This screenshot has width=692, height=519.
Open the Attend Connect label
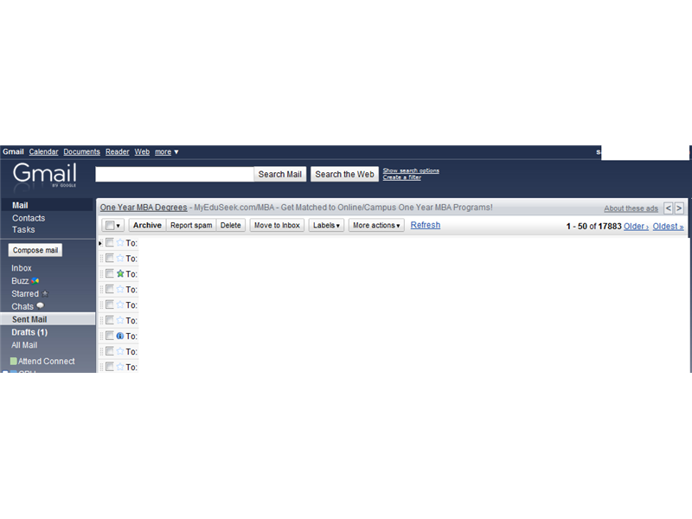(47, 361)
